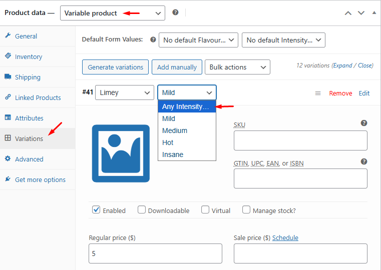Click help icon beside product type dropdown
This screenshot has height=270, width=381.
pyautogui.click(x=175, y=12)
